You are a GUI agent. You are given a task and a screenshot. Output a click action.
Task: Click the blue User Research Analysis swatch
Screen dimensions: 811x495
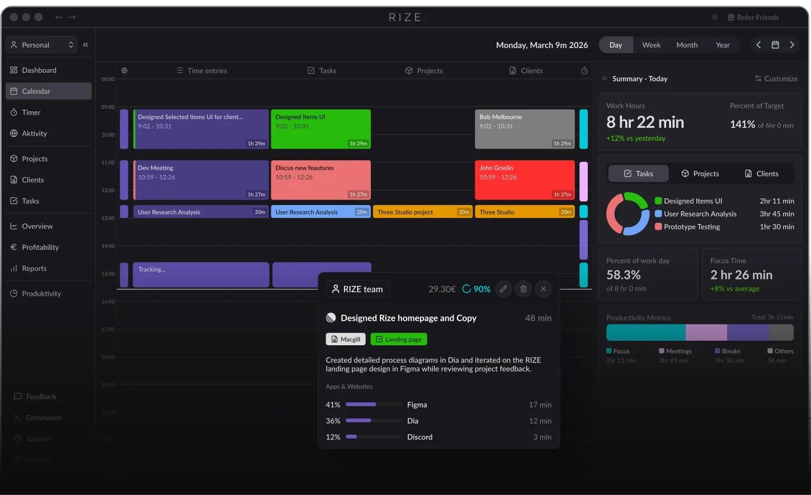pos(658,214)
